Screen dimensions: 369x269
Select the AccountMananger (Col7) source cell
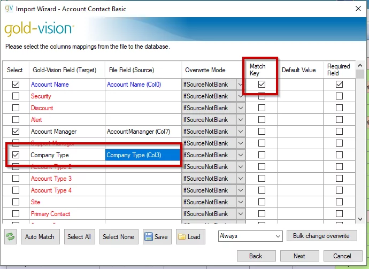coord(143,132)
